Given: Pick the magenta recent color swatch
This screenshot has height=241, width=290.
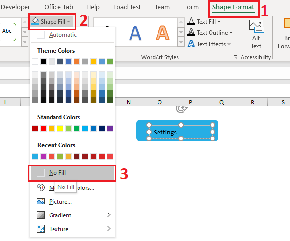Looking at the screenshot, I should pos(43,156).
